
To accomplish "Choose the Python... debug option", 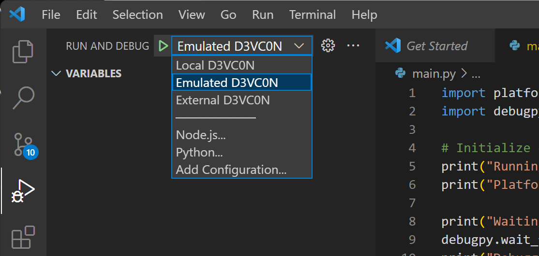I will [199, 153].
